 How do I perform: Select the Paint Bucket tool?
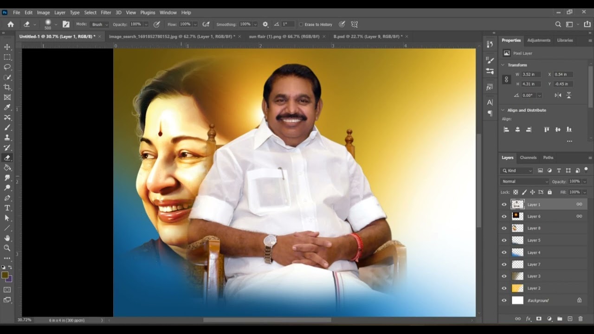[7, 167]
